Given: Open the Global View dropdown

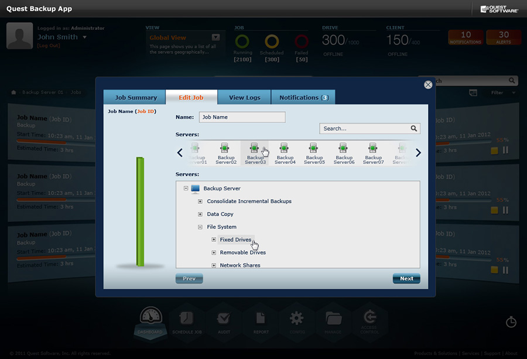Looking at the screenshot, I should click(x=215, y=37).
